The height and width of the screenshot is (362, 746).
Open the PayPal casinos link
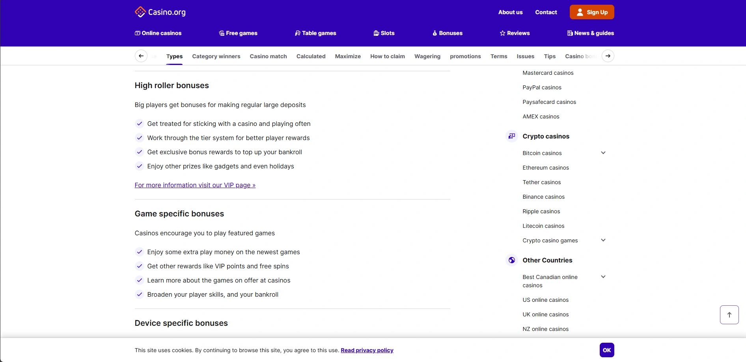(542, 87)
